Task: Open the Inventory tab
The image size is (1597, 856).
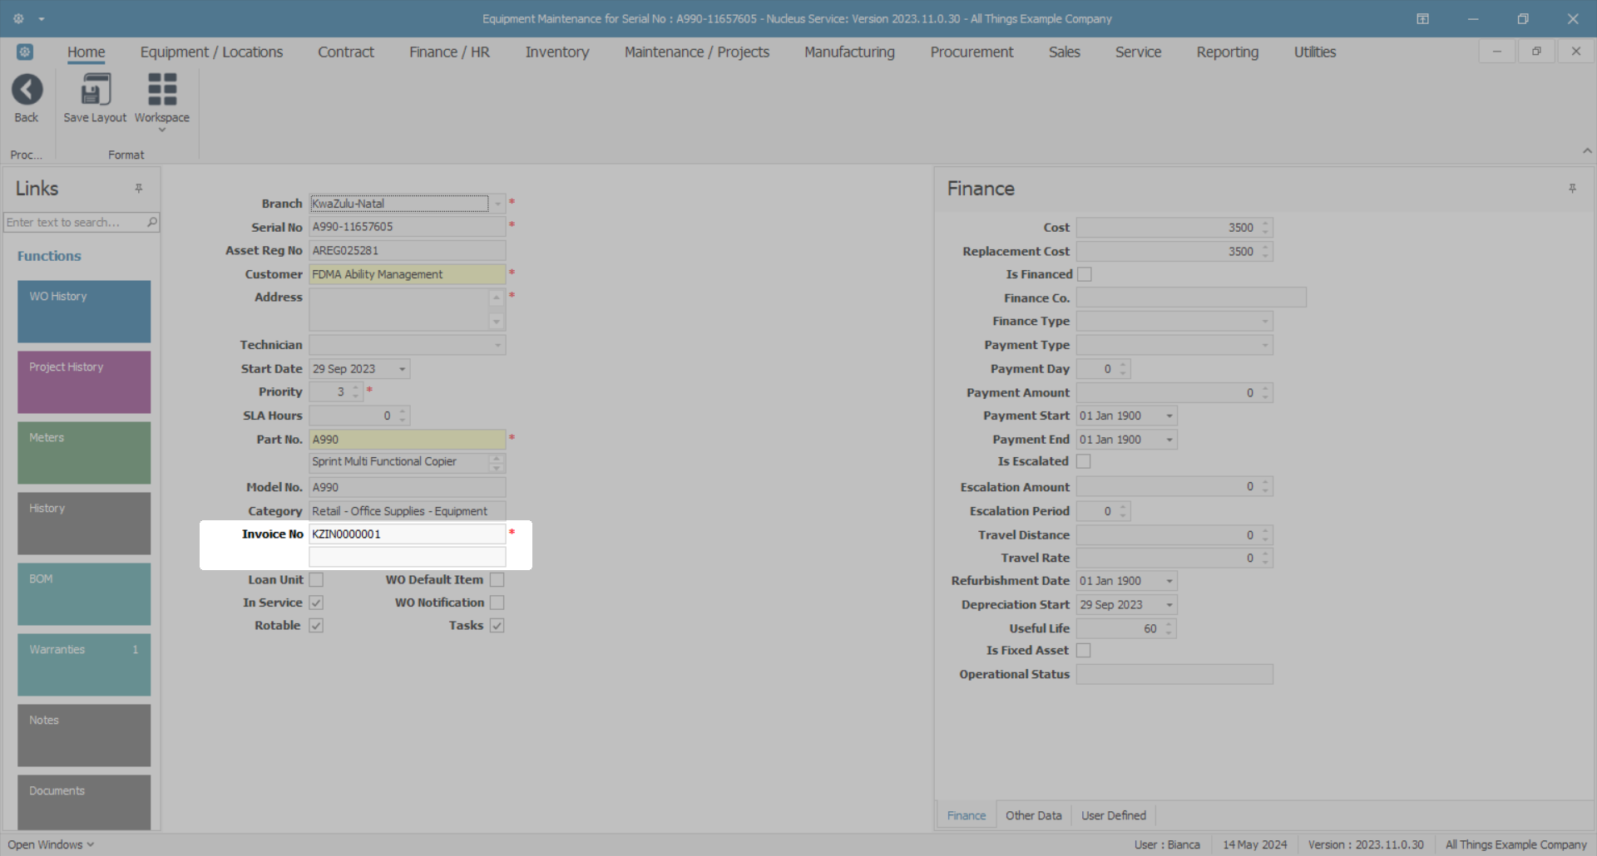Action: [x=557, y=52]
